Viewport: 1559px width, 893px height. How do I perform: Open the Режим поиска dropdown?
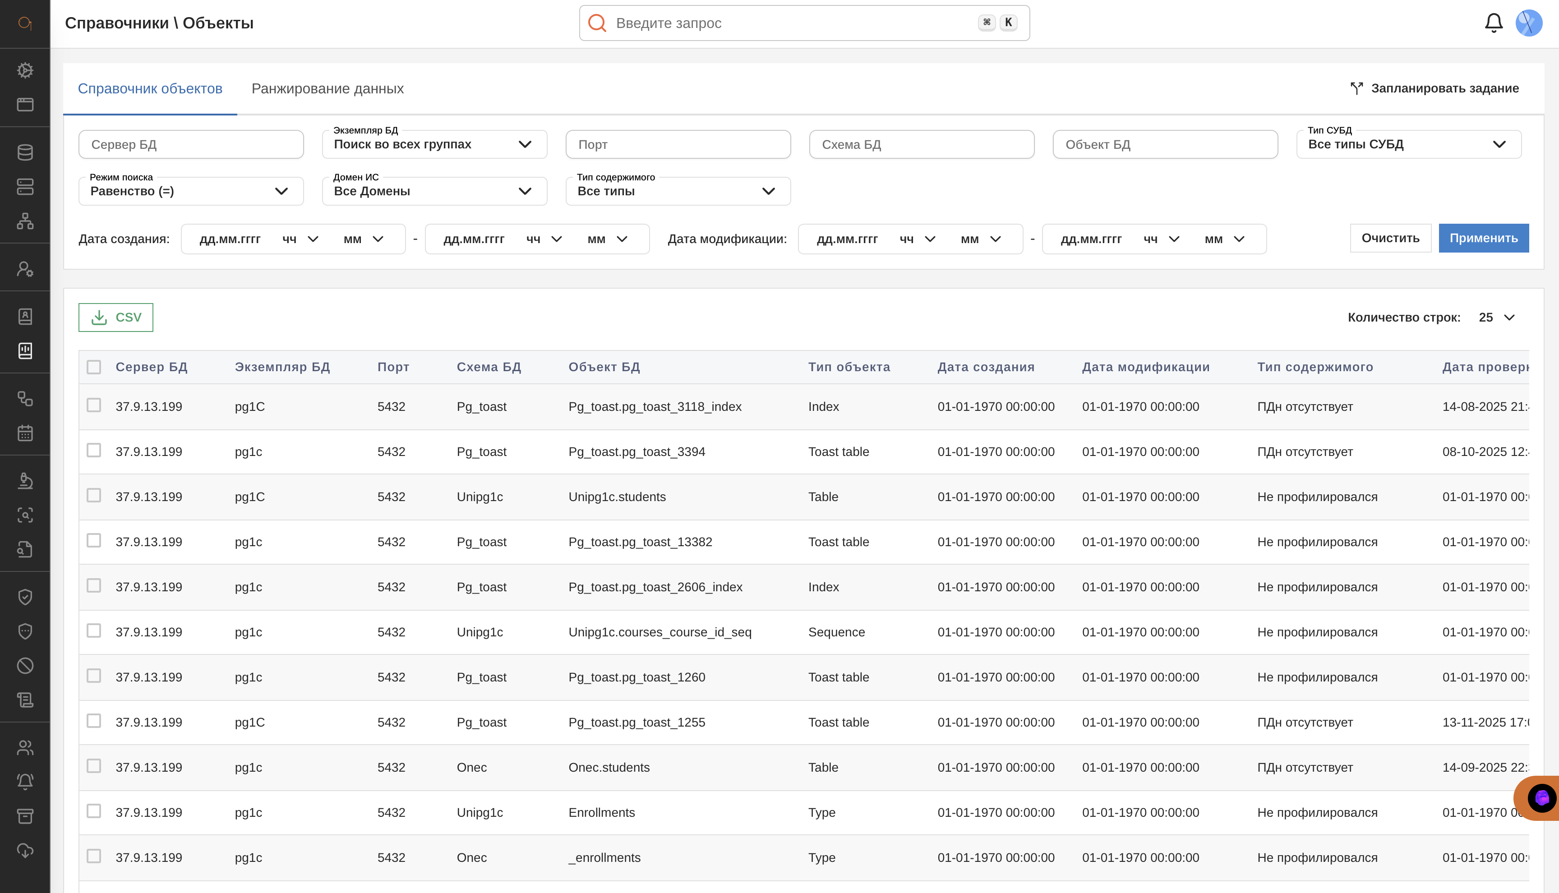tap(191, 191)
